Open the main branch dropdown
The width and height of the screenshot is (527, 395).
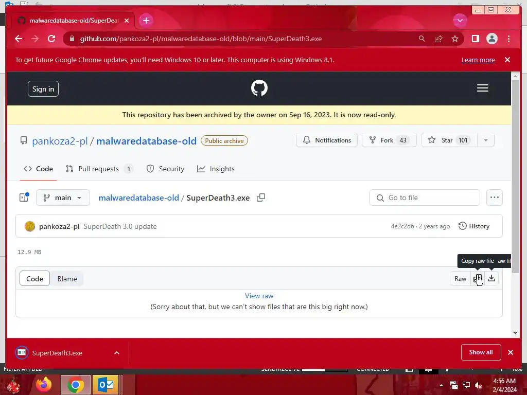[63, 197]
